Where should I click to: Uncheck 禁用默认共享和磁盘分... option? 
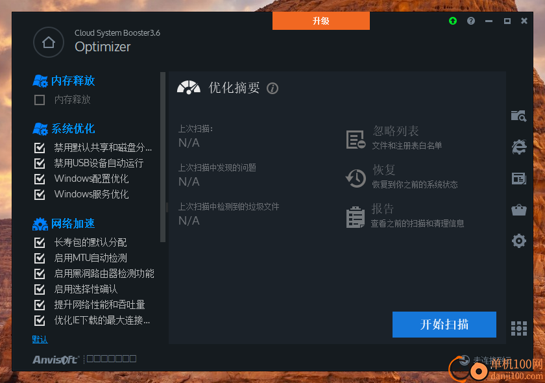40,147
